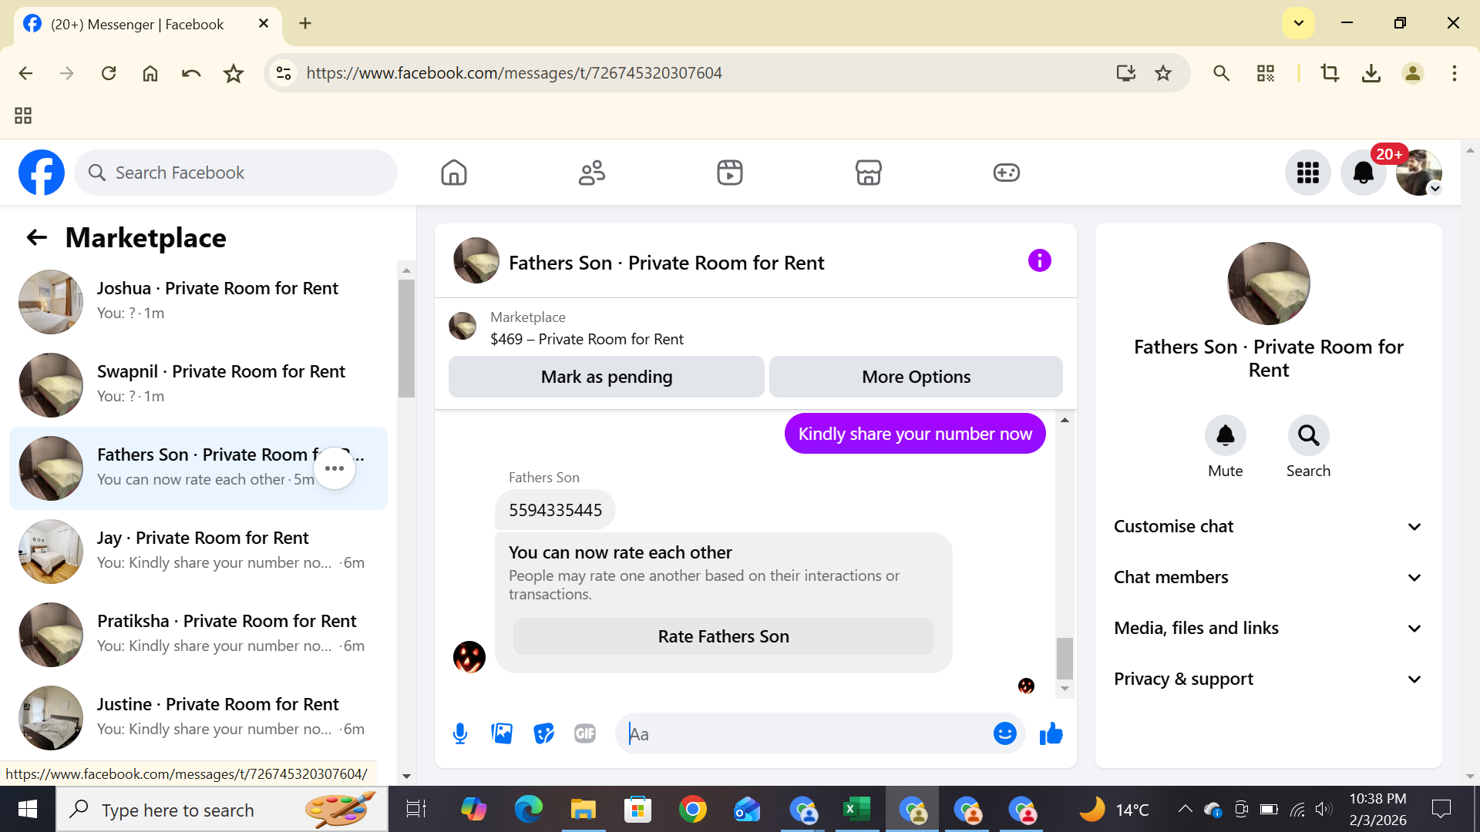The image size is (1480, 832).
Task: Click the voice clip microphone icon
Action: pyautogui.click(x=460, y=733)
